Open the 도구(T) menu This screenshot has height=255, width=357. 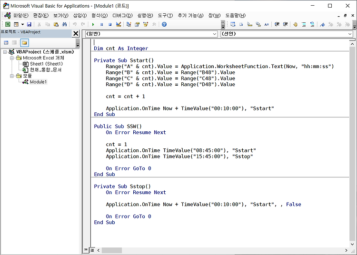[x=165, y=16]
